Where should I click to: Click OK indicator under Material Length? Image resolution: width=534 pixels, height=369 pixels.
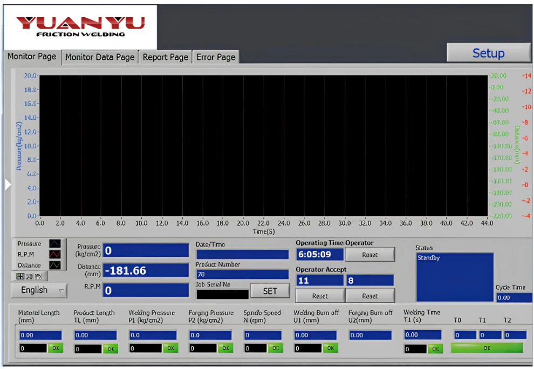tap(56, 348)
